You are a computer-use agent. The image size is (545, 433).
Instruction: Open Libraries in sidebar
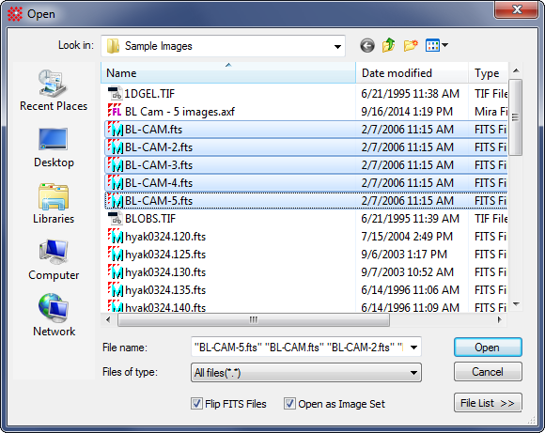click(x=54, y=204)
